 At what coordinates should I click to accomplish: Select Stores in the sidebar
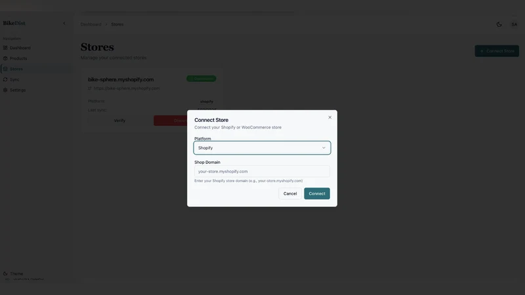pos(35,69)
